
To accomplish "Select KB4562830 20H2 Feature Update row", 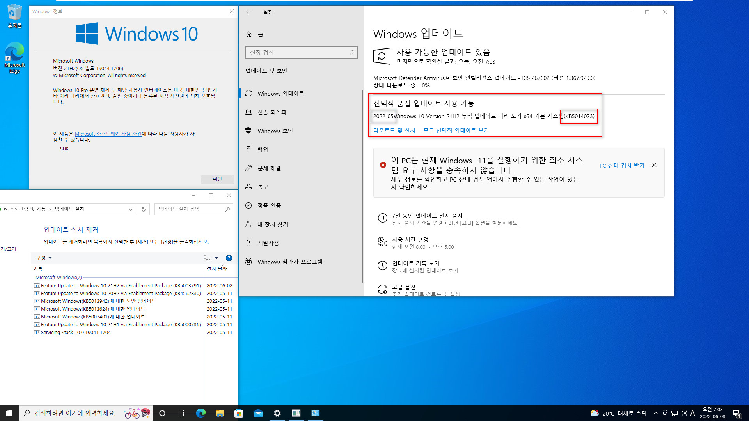I will pos(133,294).
